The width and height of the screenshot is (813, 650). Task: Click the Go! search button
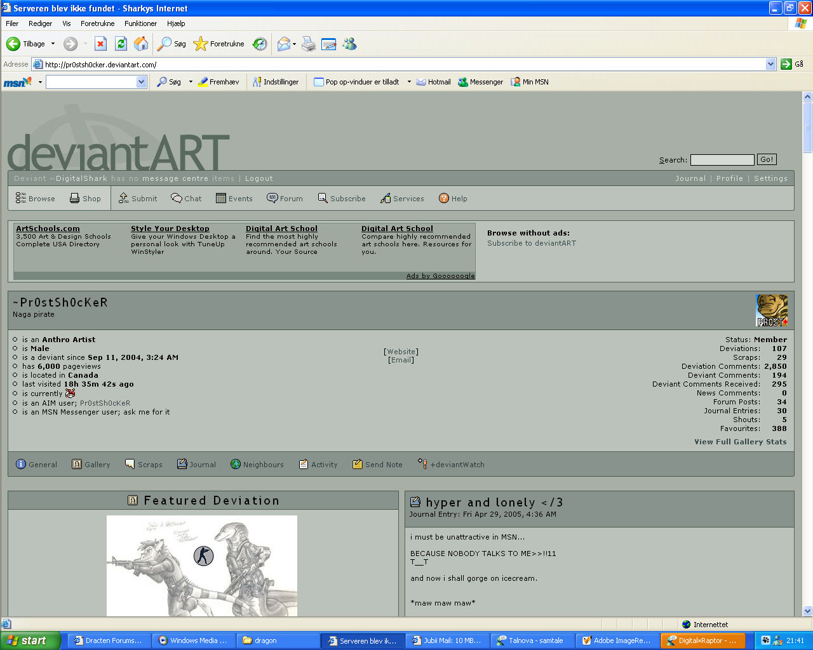pyautogui.click(x=767, y=159)
